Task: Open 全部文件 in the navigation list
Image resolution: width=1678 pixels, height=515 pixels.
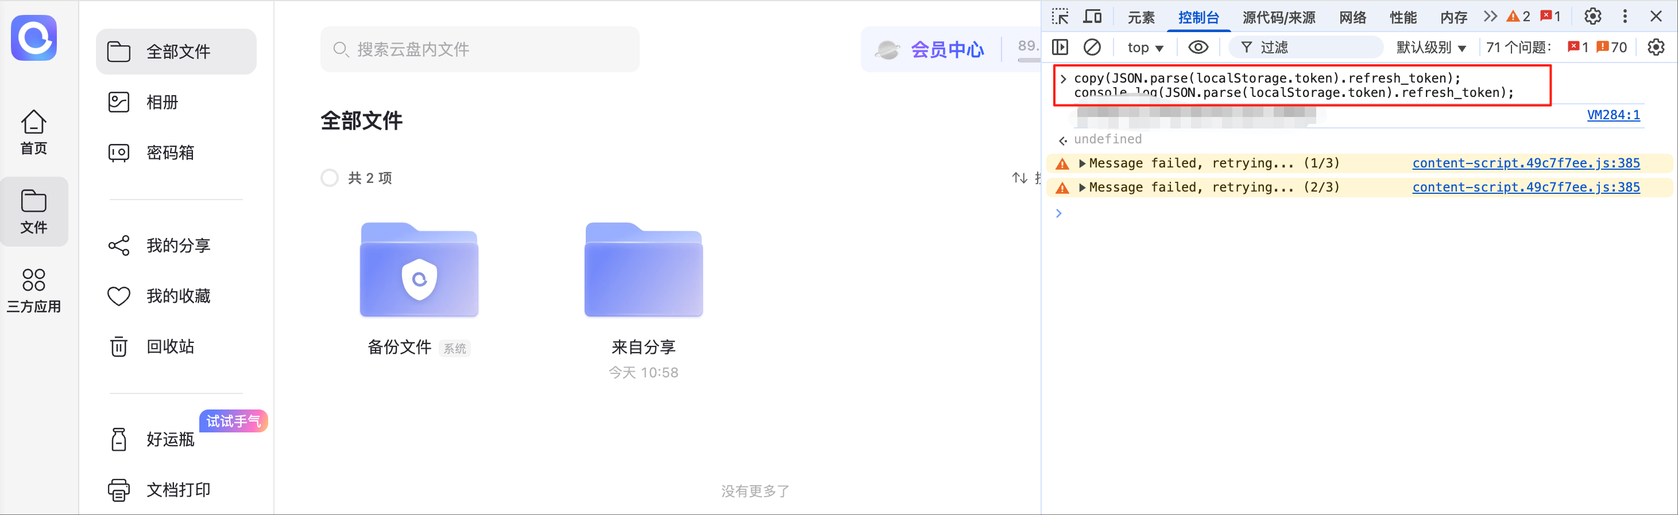Action: [176, 52]
